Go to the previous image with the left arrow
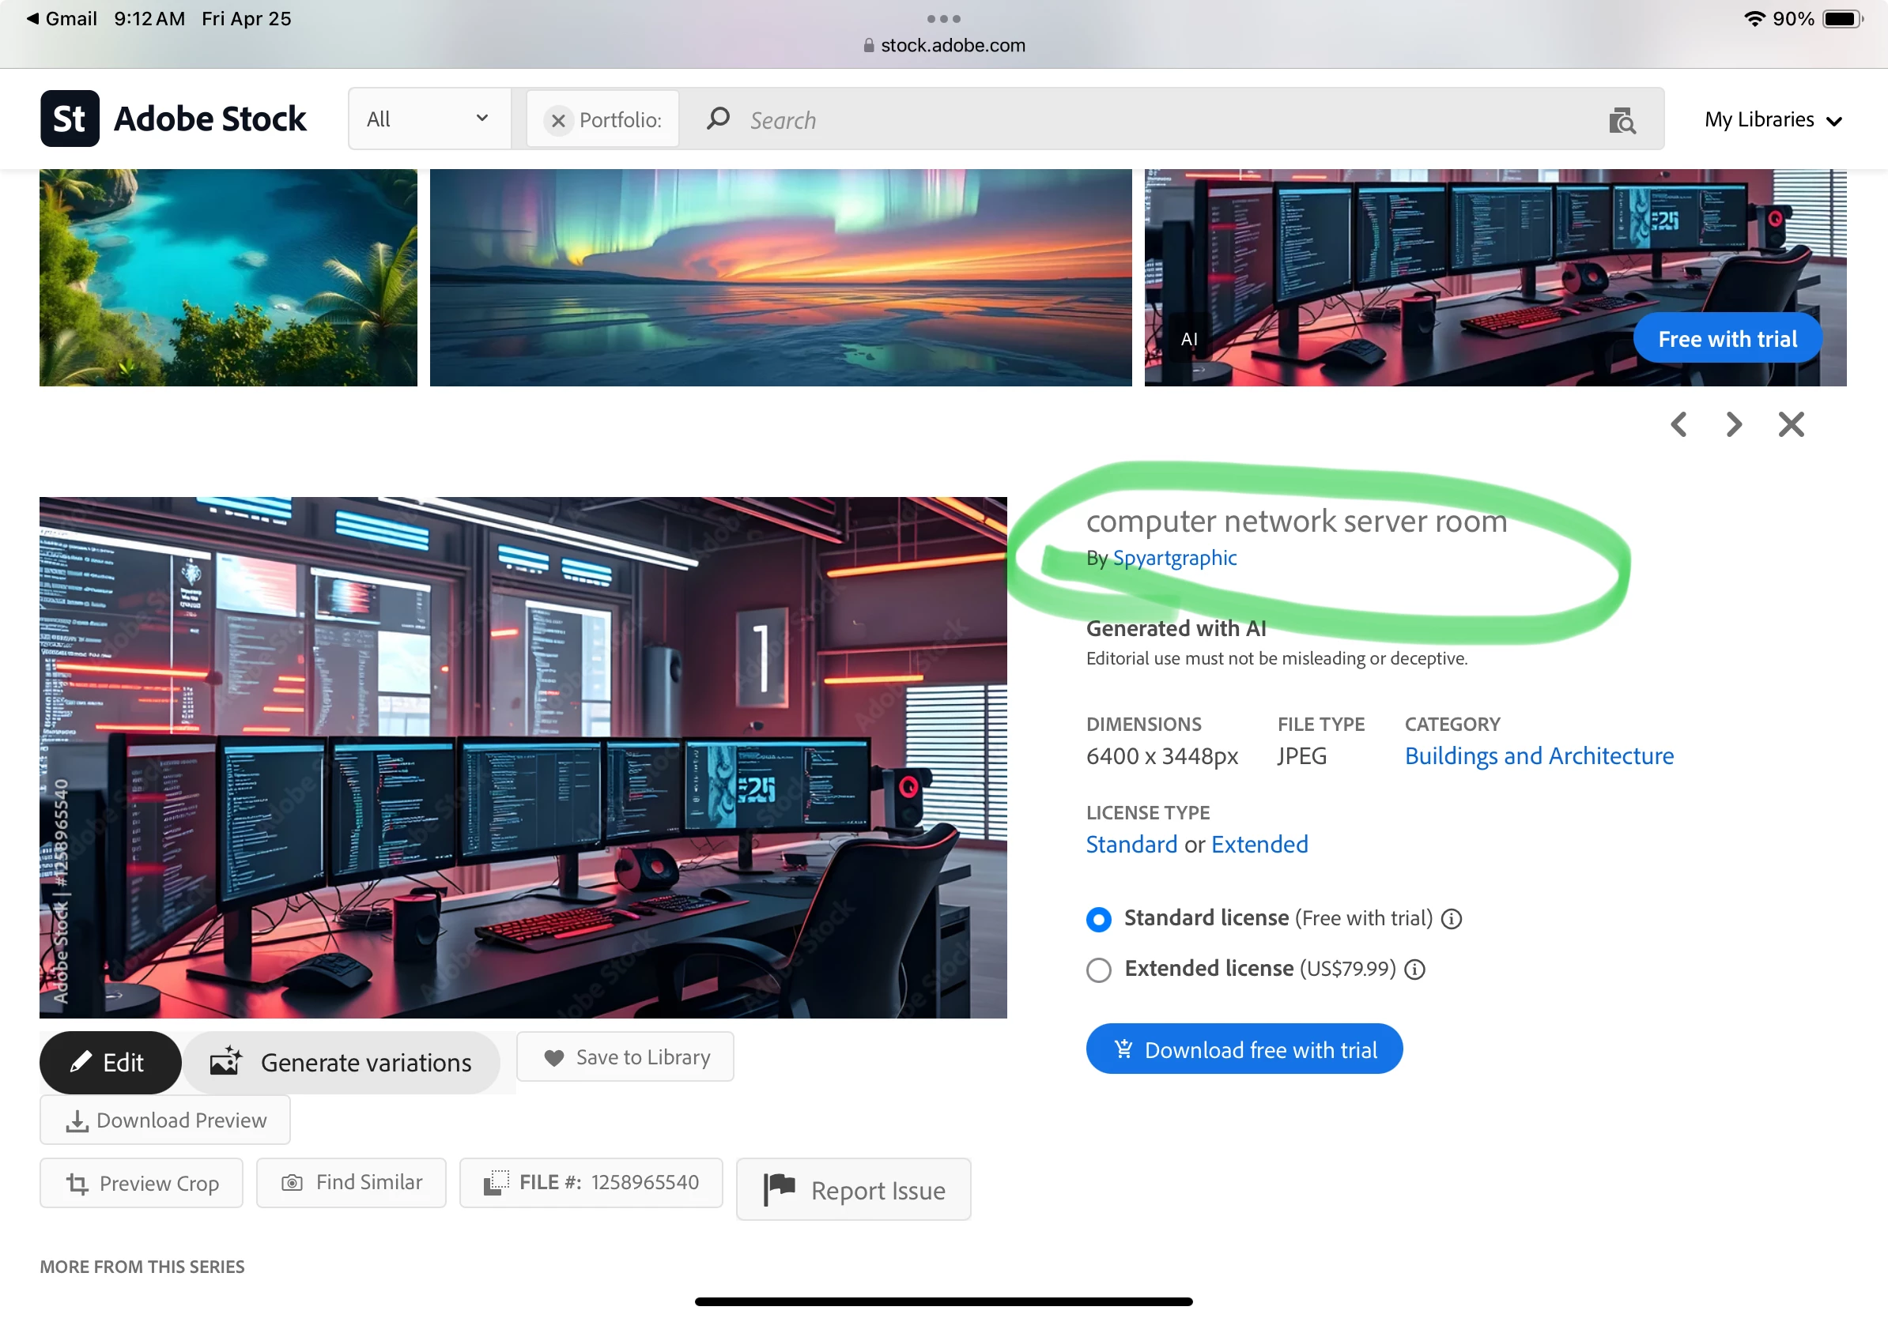Image resolution: width=1888 pixels, height=1318 pixels. tap(1678, 425)
